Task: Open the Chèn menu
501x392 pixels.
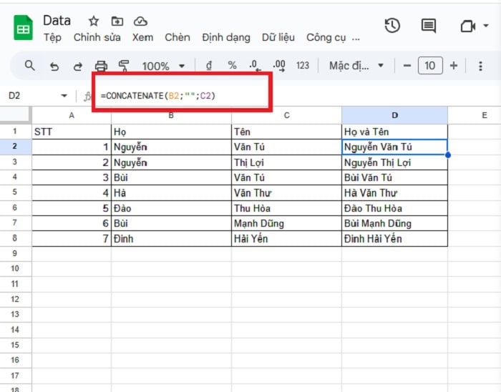Action: [177, 38]
